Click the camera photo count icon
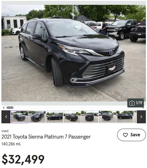 132,103
